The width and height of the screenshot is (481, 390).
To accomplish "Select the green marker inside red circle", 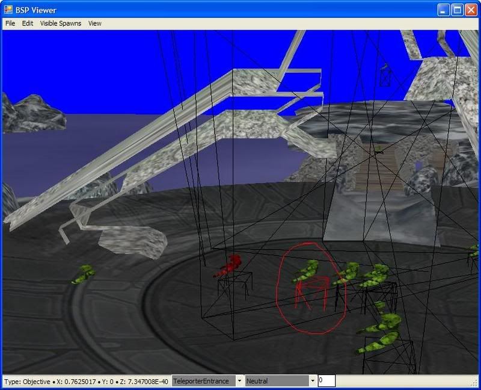I will click(x=306, y=270).
